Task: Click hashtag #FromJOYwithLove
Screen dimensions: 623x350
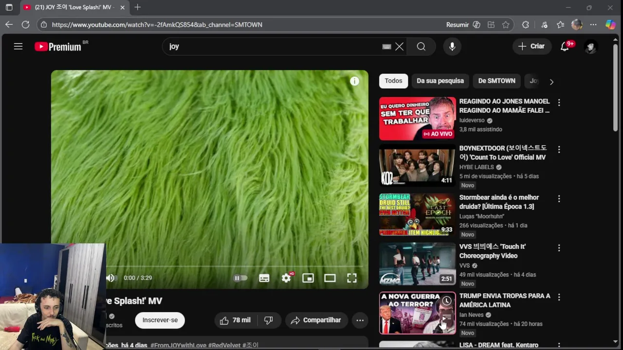Action: pyautogui.click(x=178, y=345)
